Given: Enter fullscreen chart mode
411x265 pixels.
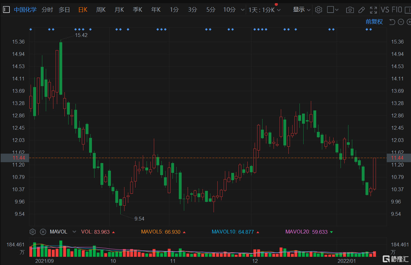Looking at the screenshot, I should click(373, 10).
